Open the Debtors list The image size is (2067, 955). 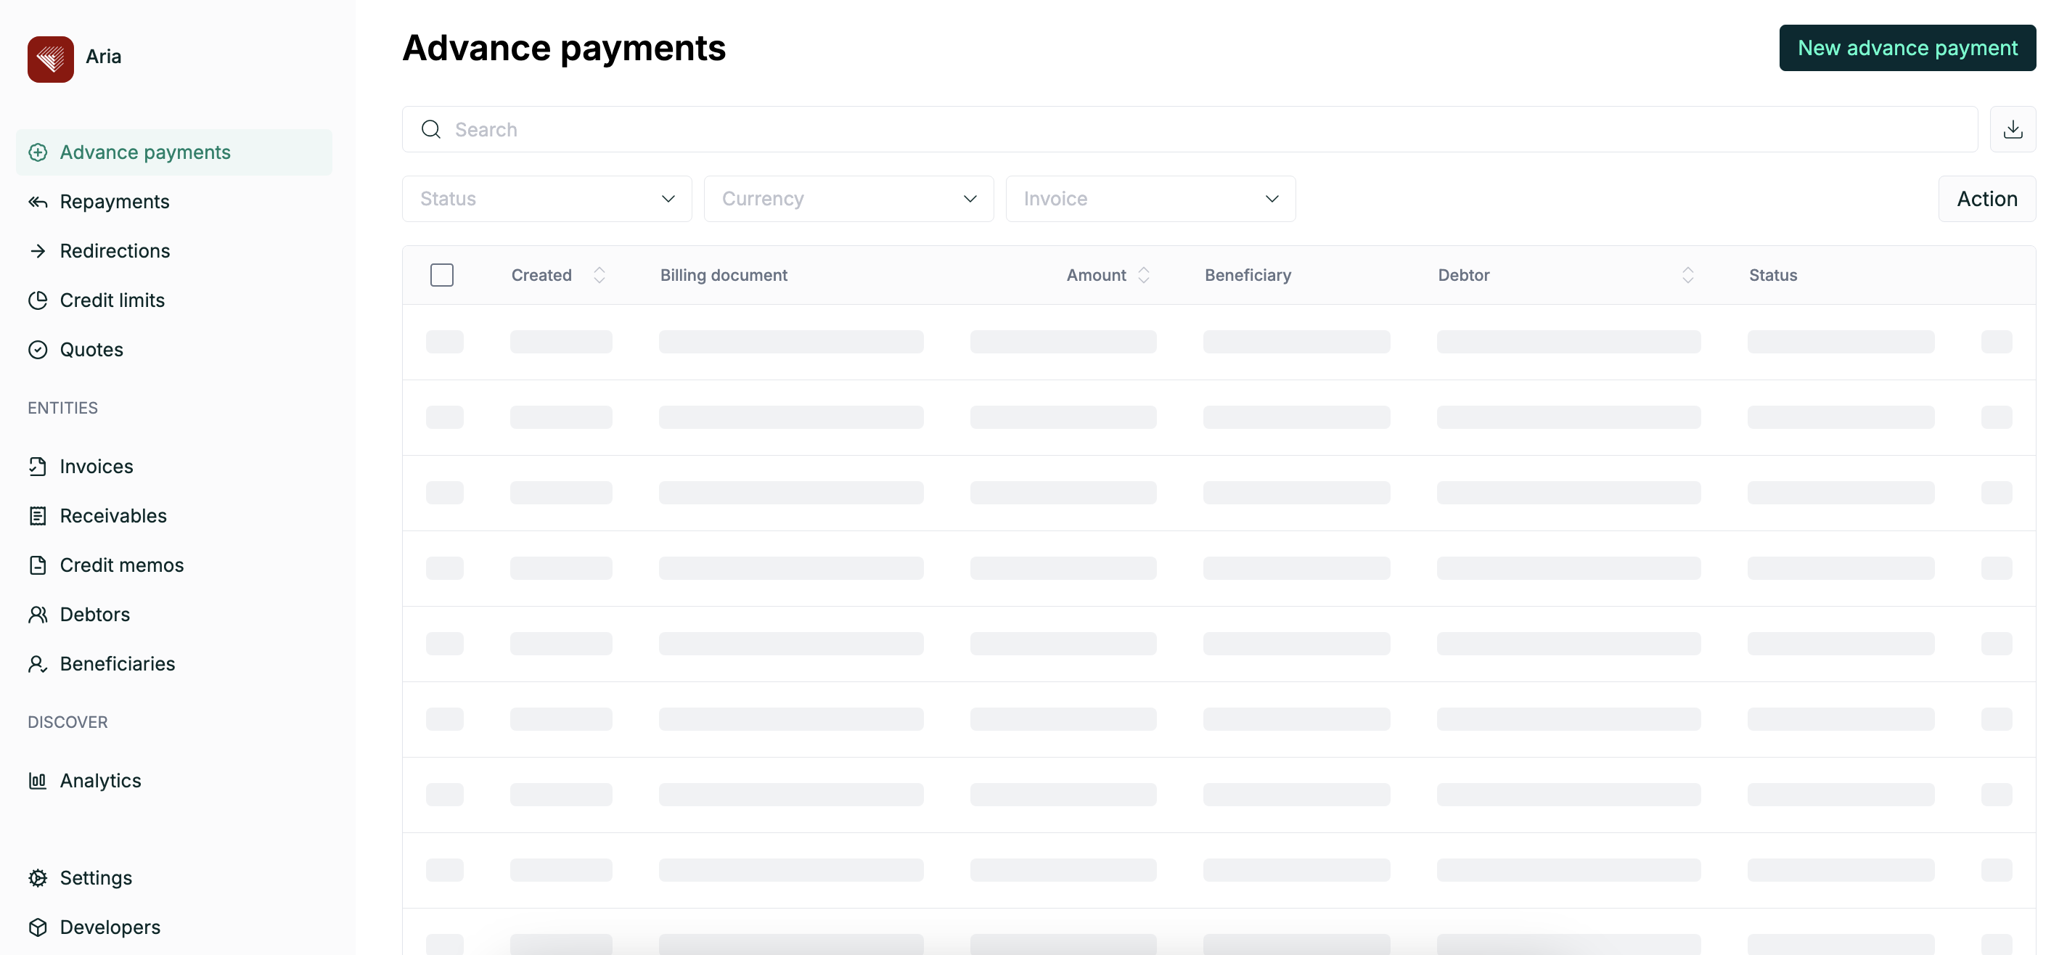[x=174, y=615]
